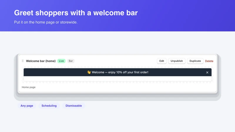The height and width of the screenshot is (132, 235).
Task: Click the gray Bar type badge
Action: [x=71, y=61]
